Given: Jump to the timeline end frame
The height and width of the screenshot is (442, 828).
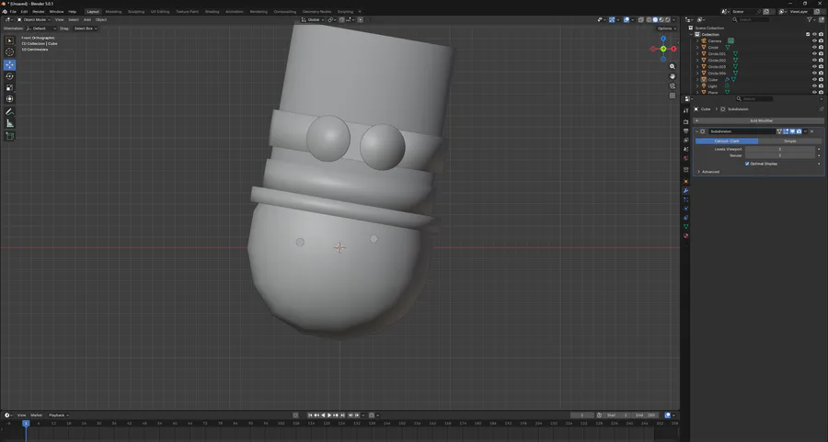Looking at the screenshot, I should pyautogui.click(x=343, y=415).
